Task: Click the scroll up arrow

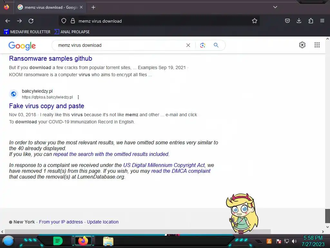Action: 327,39
